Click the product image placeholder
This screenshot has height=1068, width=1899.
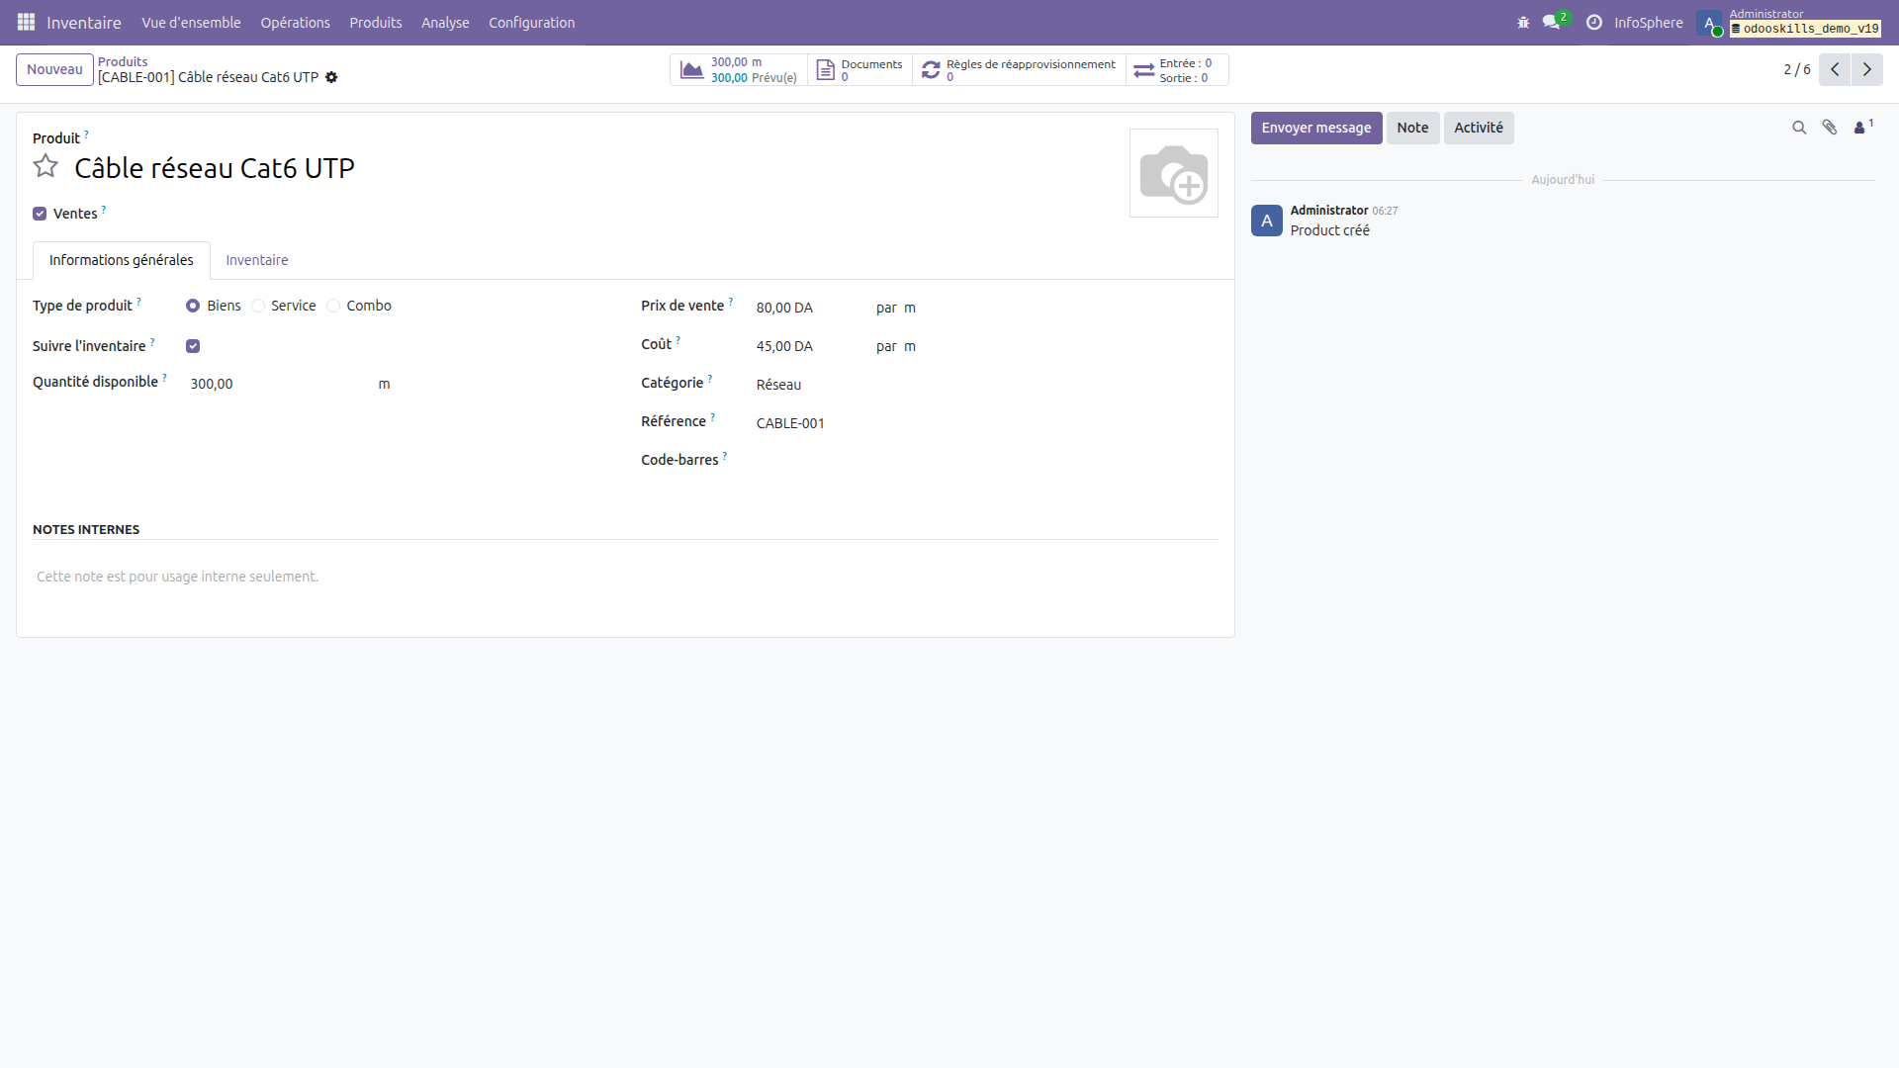coord(1174,174)
